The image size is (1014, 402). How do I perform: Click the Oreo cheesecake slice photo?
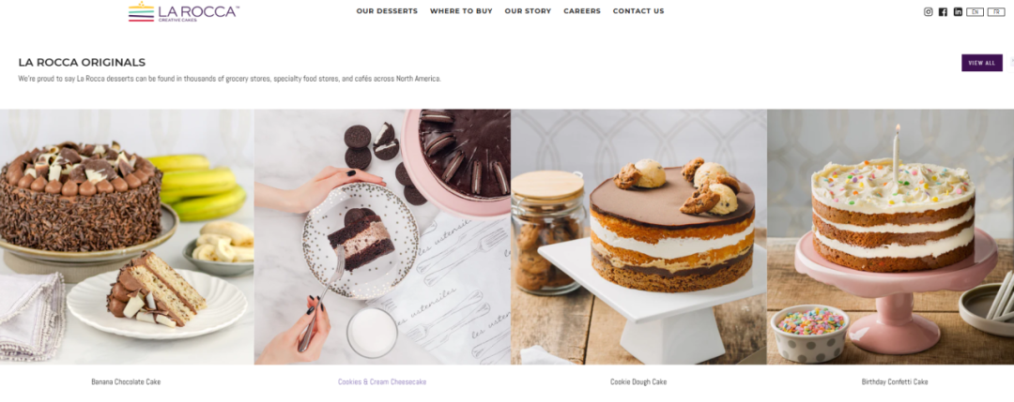382,237
